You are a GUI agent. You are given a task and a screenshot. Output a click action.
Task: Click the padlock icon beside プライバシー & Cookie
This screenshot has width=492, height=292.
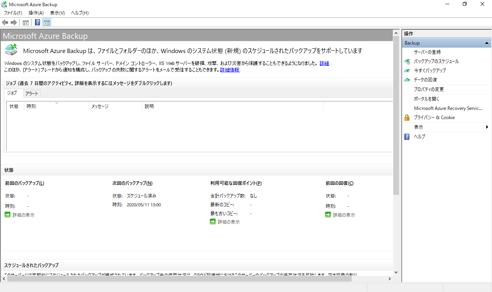407,118
